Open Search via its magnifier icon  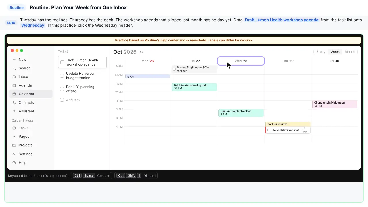point(14,68)
